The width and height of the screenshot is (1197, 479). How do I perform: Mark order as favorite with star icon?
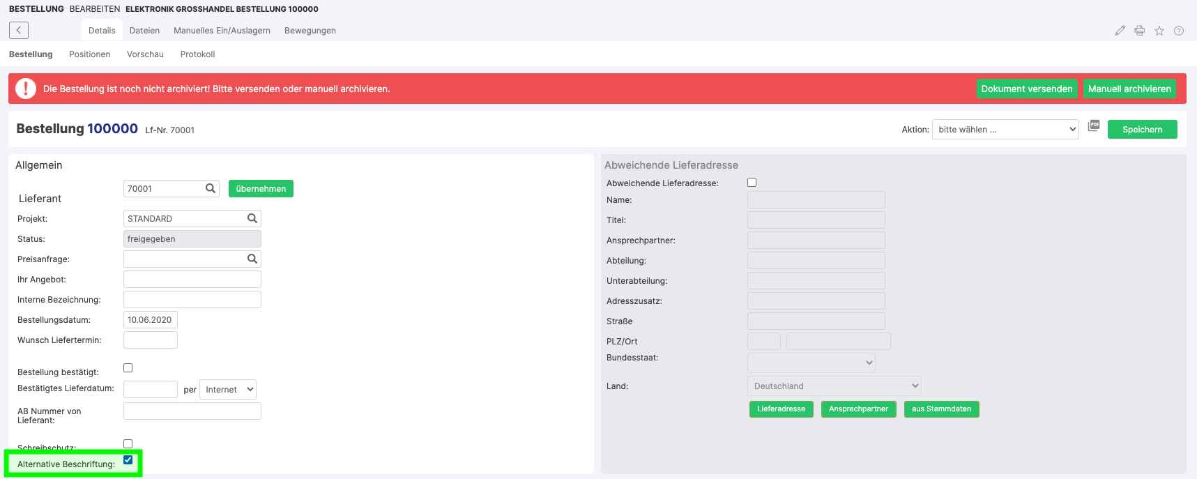coord(1159,31)
